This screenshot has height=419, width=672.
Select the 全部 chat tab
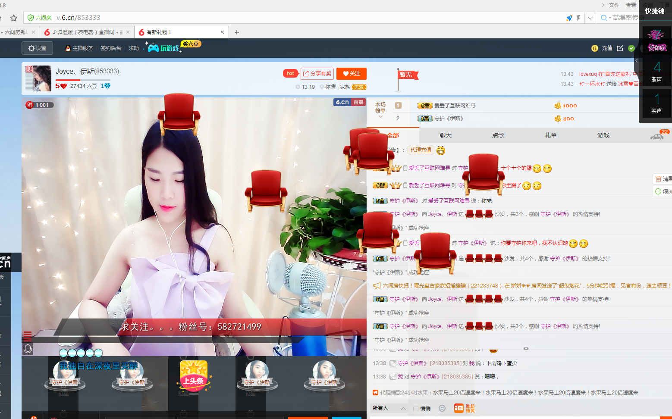pyautogui.click(x=393, y=135)
